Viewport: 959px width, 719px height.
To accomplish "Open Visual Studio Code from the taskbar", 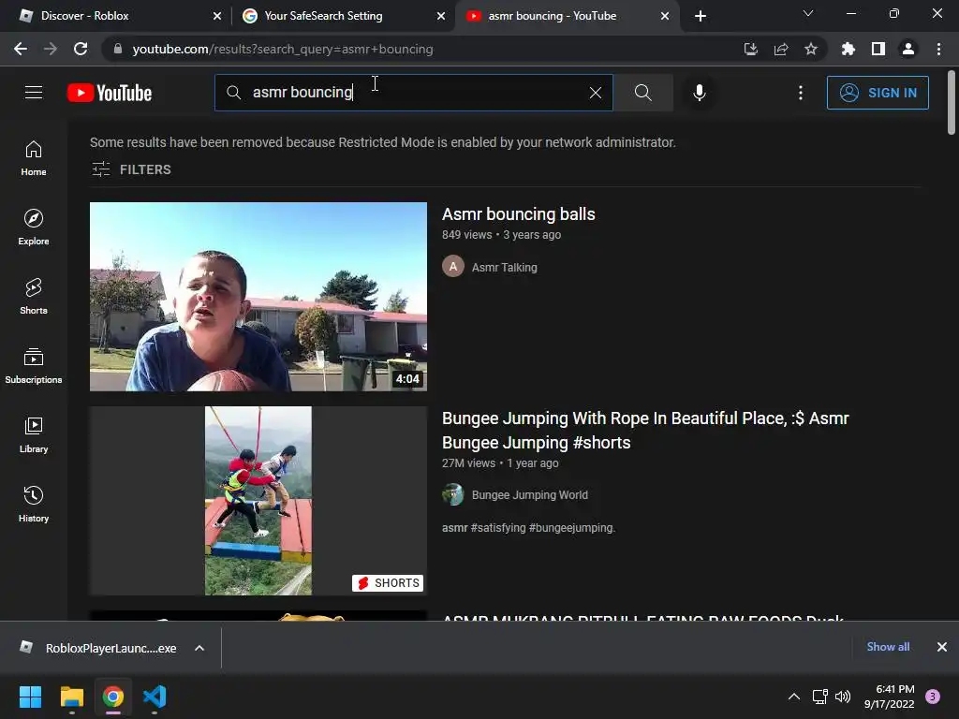I will 155,697.
